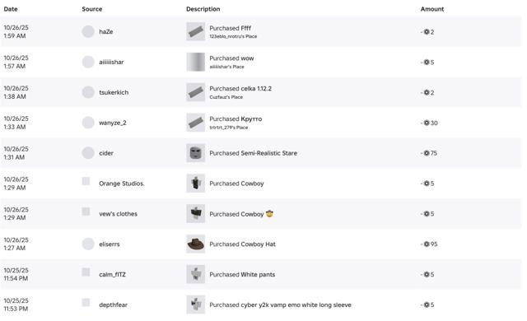This screenshot has height=321, width=527.
Task: Click the Description column header
Action: pos(203,9)
